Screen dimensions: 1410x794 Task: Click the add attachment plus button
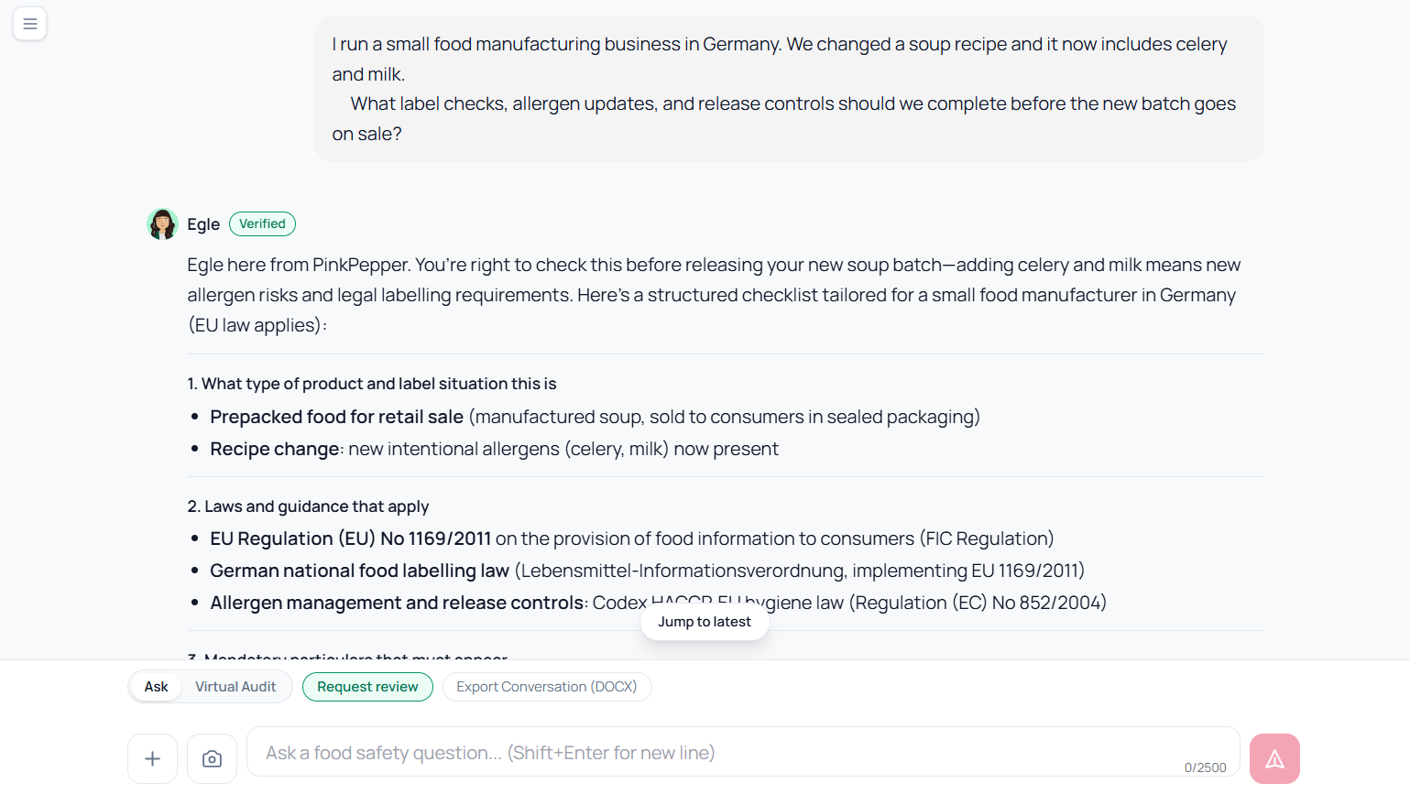coord(152,758)
